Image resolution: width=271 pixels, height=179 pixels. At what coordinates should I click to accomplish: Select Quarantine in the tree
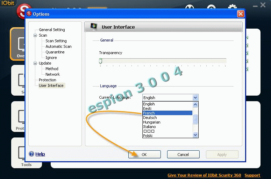pyautogui.click(x=55, y=52)
